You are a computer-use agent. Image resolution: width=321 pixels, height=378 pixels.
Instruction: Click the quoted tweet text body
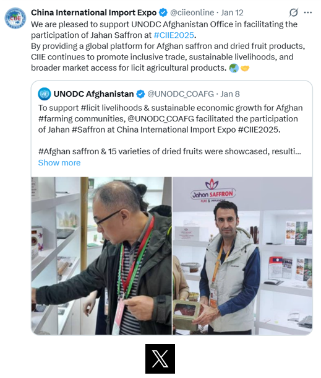[x=170, y=130]
